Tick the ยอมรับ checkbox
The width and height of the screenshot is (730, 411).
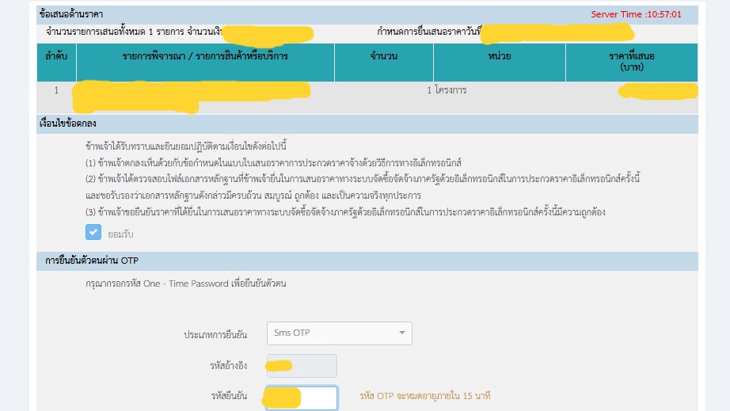pos(93,232)
